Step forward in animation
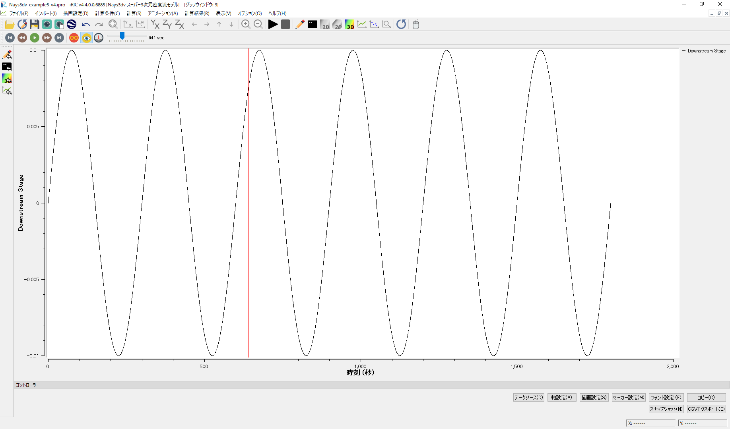 pos(47,38)
